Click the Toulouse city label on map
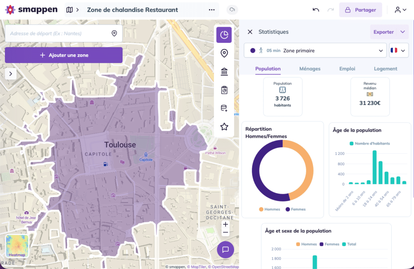Viewport: 414px width, 269px height. tap(120, 145)
